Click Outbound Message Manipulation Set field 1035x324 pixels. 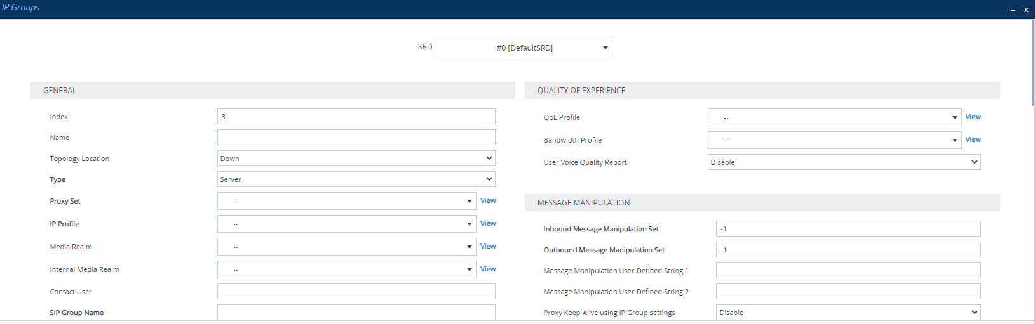(x=848, y=250)
